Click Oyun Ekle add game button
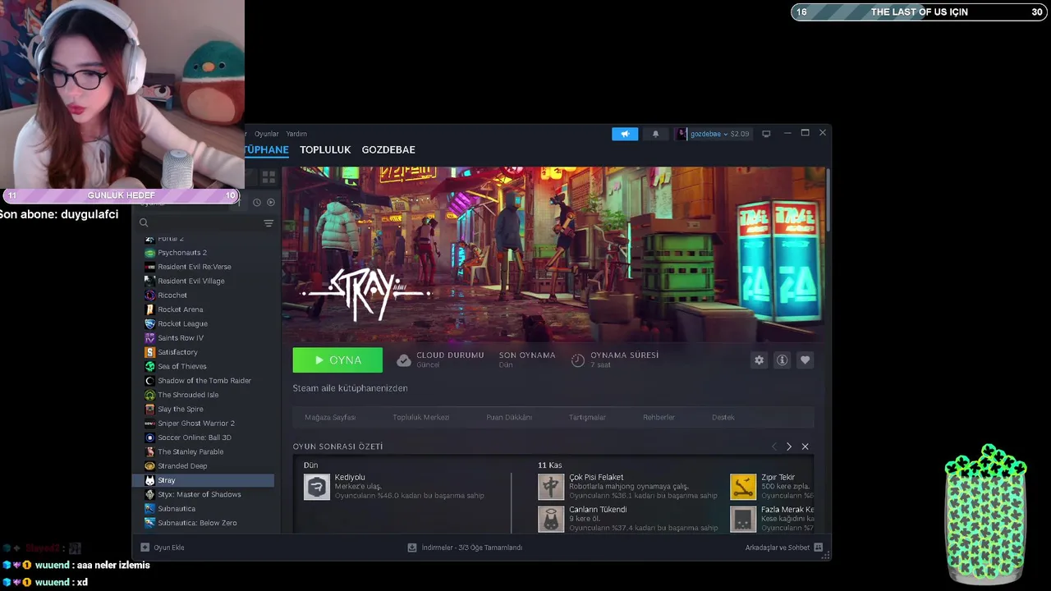Image resolution: width=1051 pixels, height=591 pixels. [163, 547]
